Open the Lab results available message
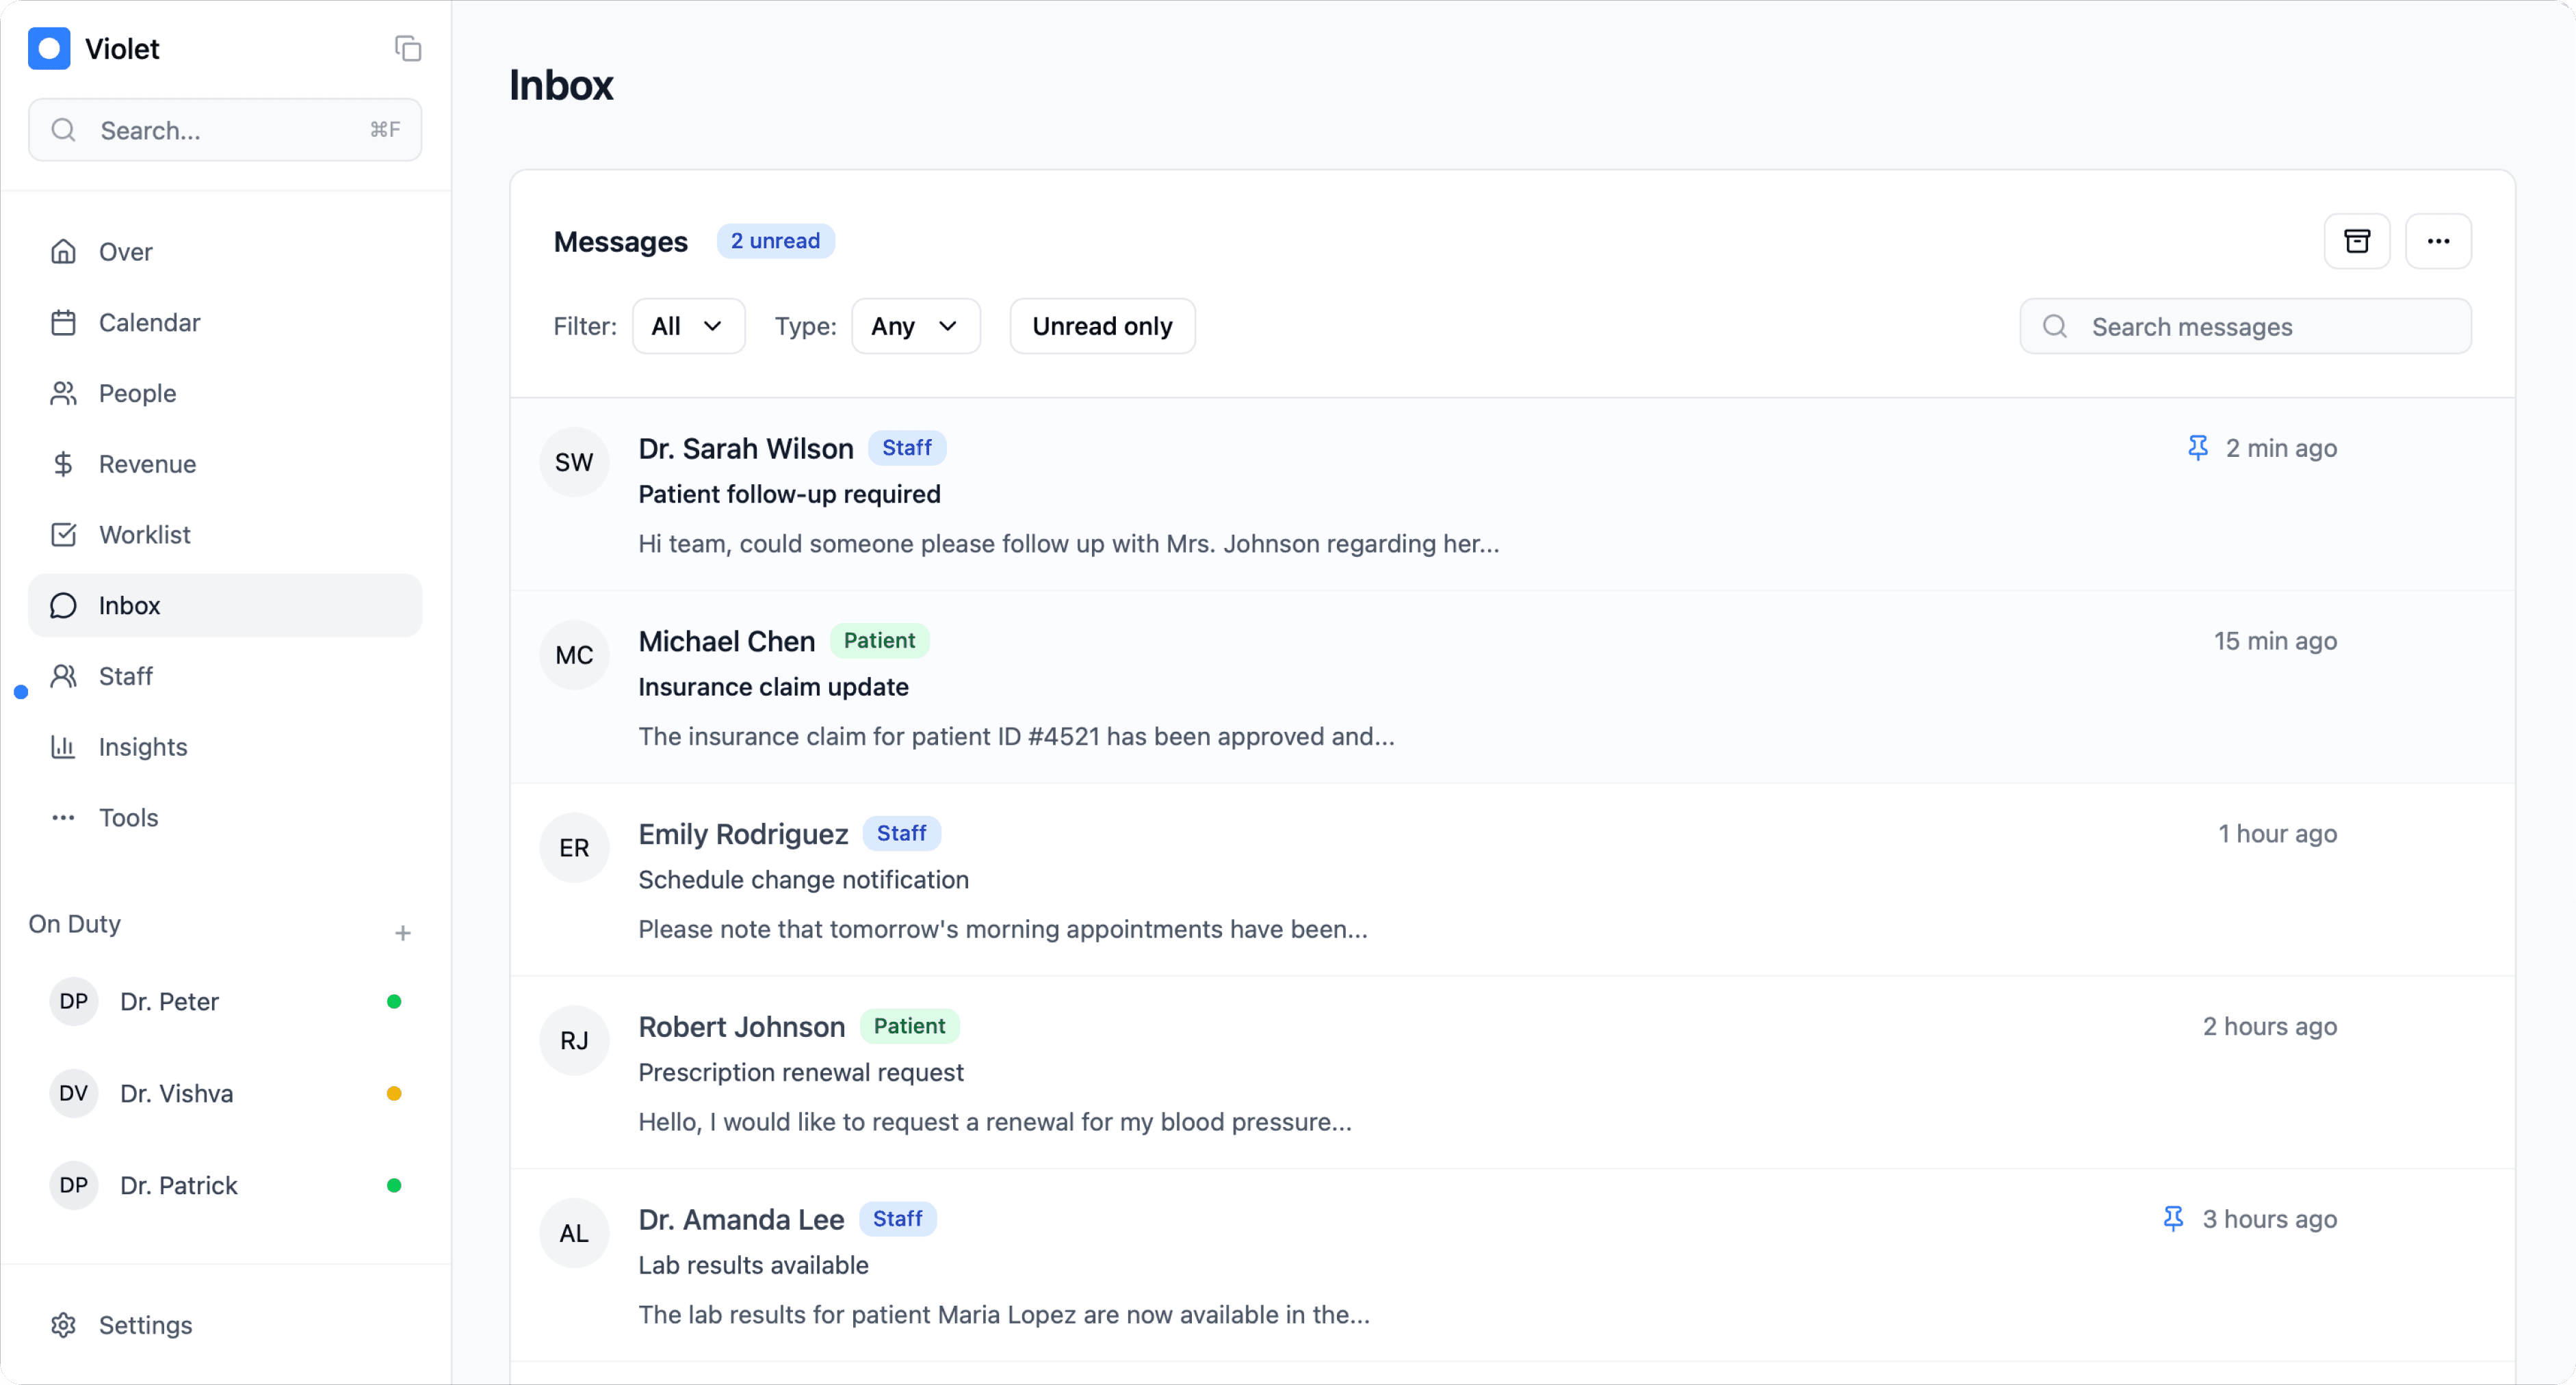 (x=1512, y=1266)
